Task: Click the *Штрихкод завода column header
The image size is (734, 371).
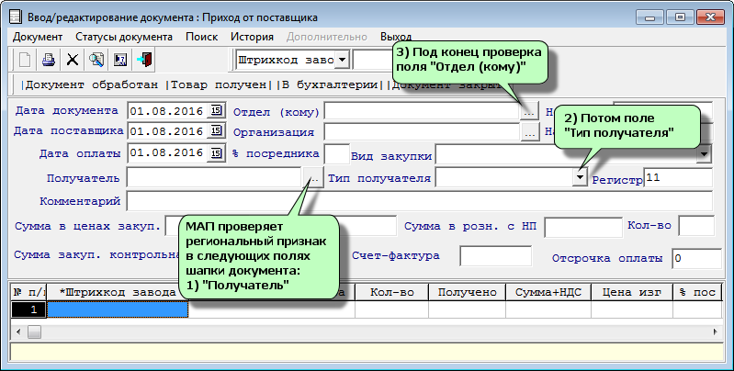Action: pyautogui.click(x=118, y=292)
